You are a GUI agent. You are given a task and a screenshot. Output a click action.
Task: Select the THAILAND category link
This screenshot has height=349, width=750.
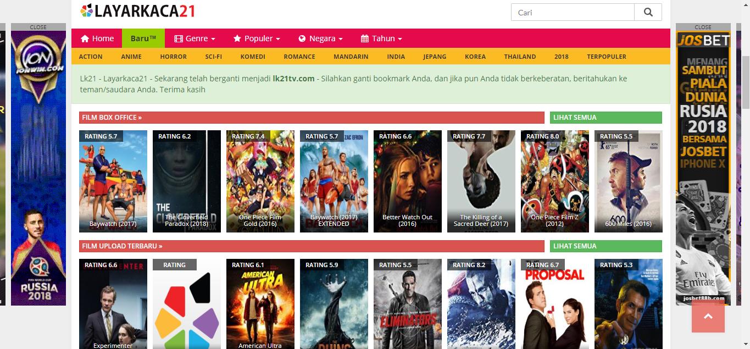pyautogui.click(x=520, y=57)
